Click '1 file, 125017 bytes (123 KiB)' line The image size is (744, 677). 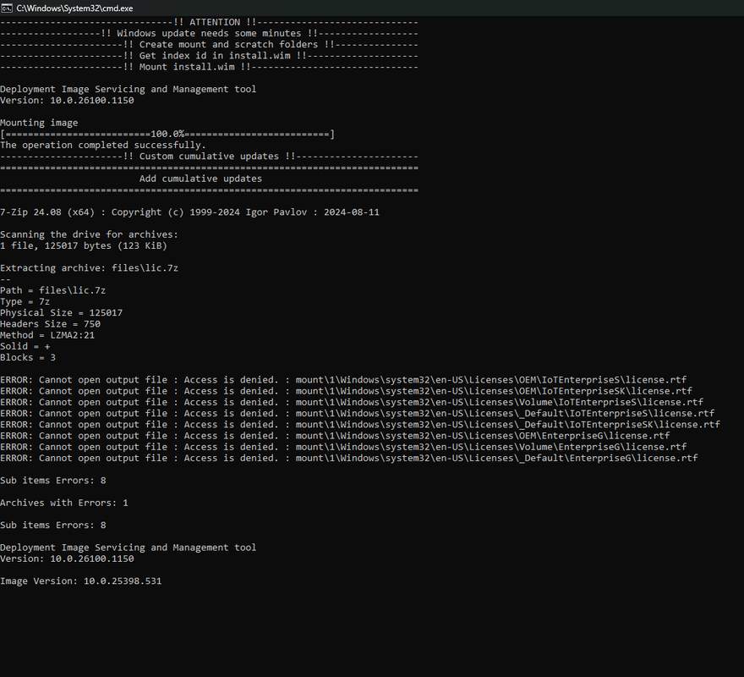click(84, 246)
